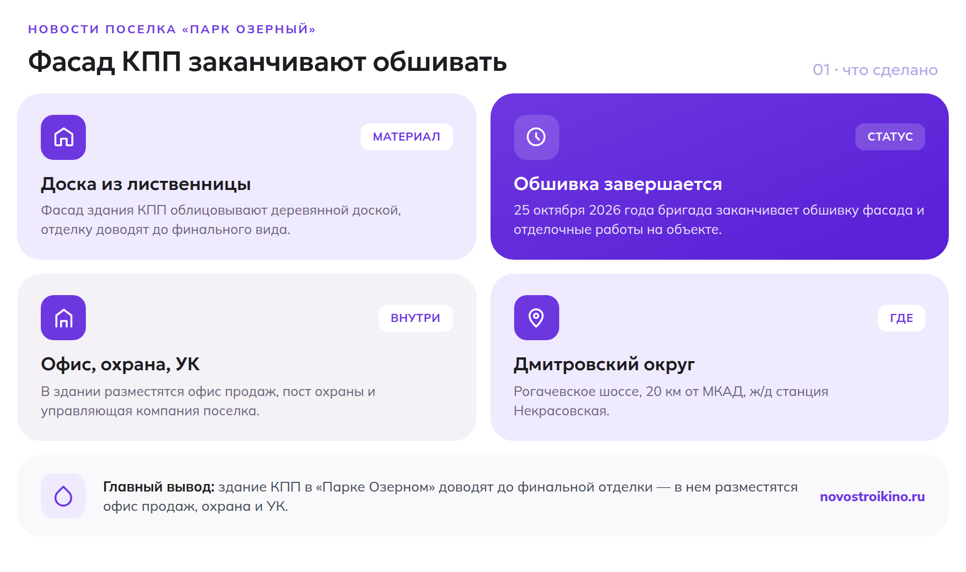Click the text "Фасад здания КПП облицовывают деревянной доской"
The height and width of the screenshot is (572, 966).
click(x=219, y=210)
